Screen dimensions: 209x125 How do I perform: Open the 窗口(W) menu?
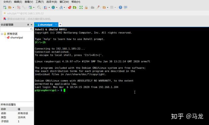tap(64, 2)
